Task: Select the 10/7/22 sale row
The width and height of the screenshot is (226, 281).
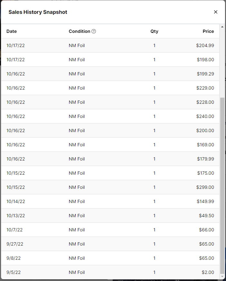Action: tap(109, 230)
